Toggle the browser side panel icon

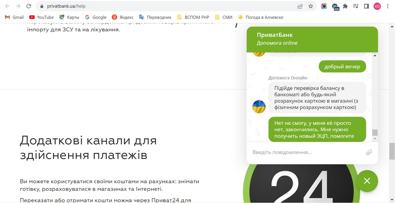(x=367, y=6)
